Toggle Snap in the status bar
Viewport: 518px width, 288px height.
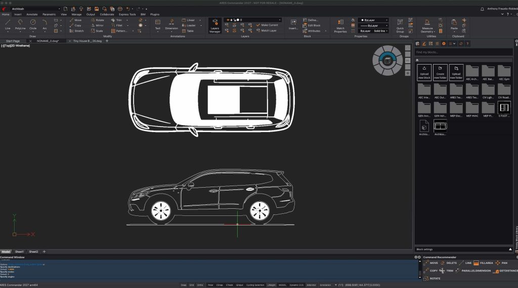pyautogui.click(x=183, y=285)
